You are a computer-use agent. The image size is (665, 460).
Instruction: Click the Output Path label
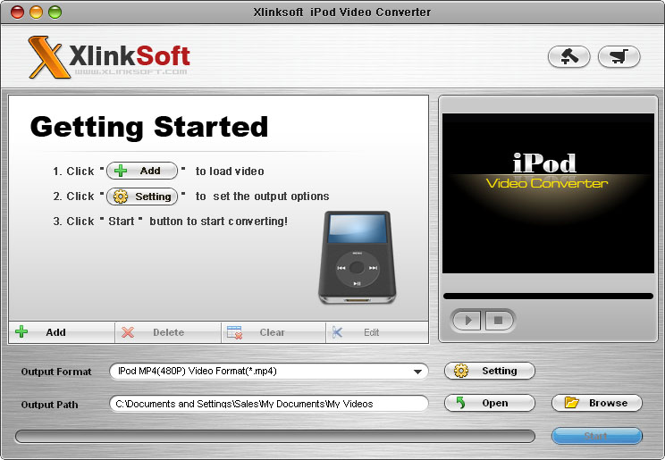[x=50, y=405]
